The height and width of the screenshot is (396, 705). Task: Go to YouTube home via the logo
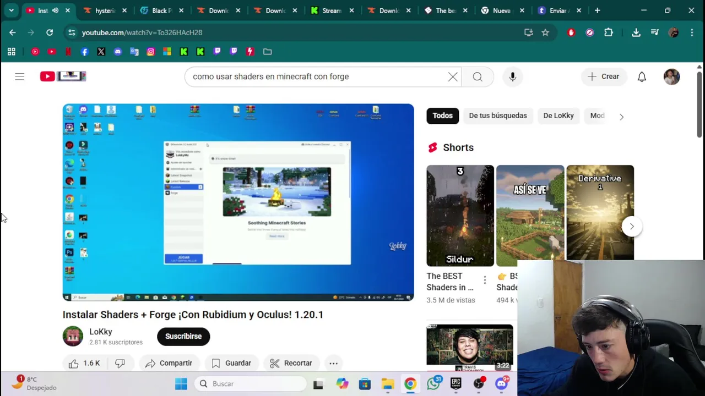click(x=63, y=76)
